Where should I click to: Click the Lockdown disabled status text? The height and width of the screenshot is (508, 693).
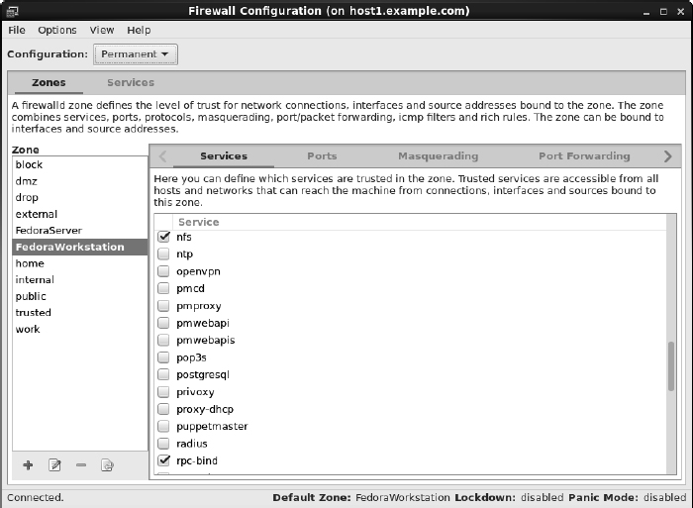coord(509,497)
